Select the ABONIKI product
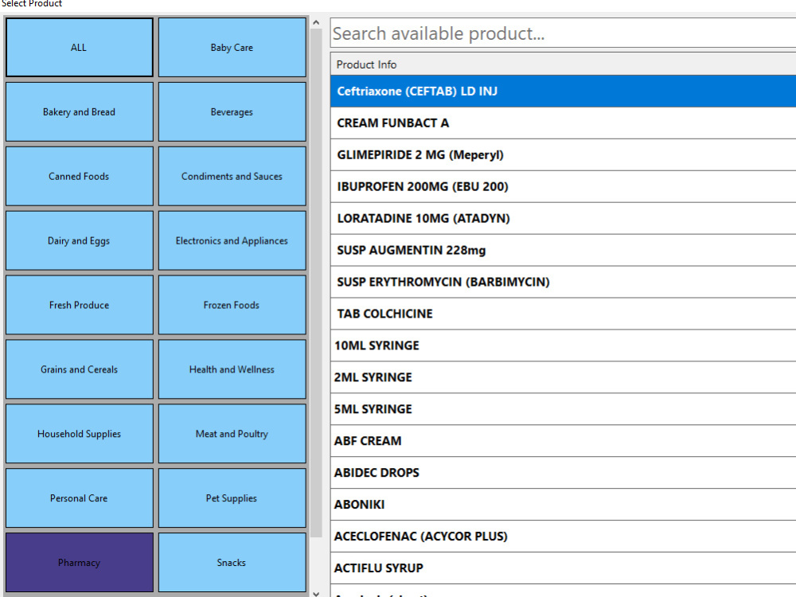796x597 pixels. pyautogui.click(x=563, y=505)
